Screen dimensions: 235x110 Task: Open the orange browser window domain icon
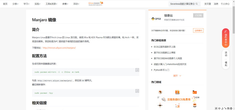[x=177, y=92]
